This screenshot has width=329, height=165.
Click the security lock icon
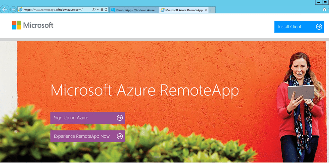tap(102, 9)
